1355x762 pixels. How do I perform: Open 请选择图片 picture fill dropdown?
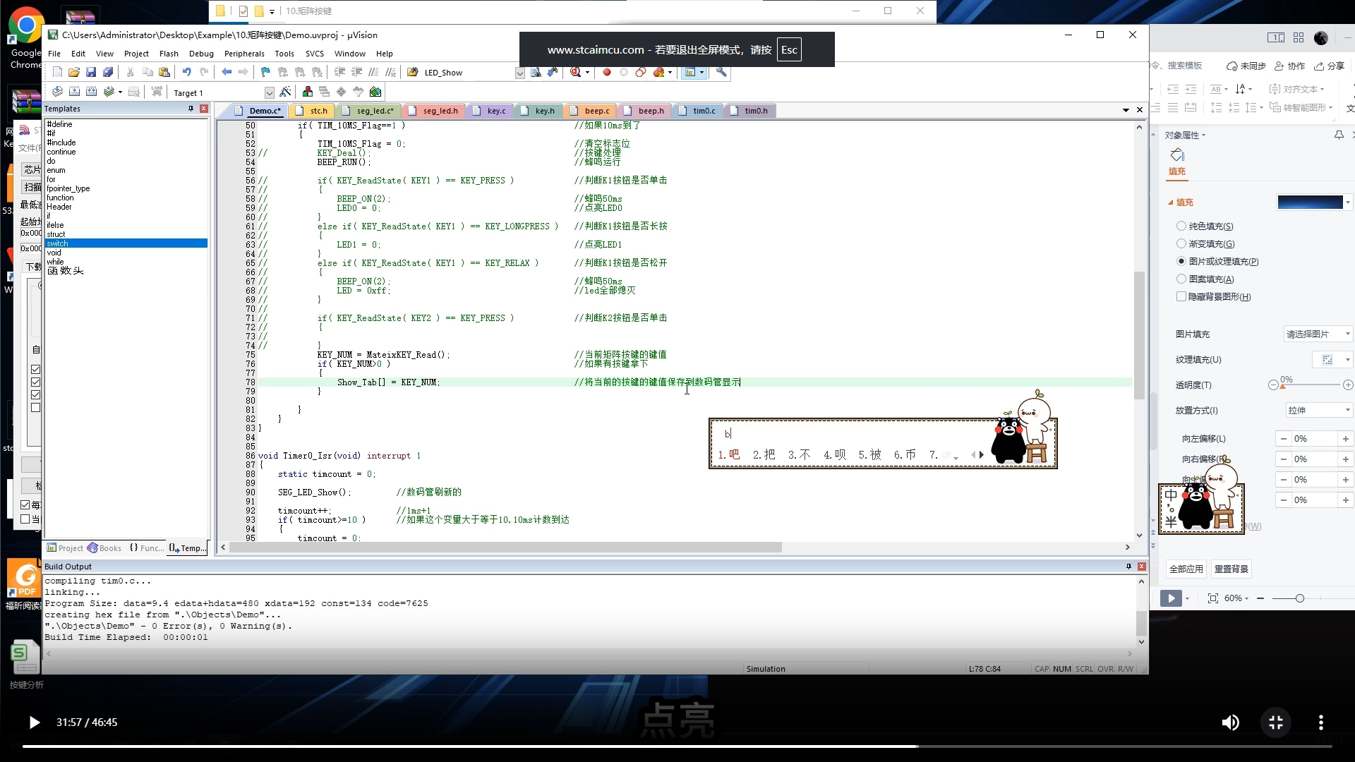pyautogui.click(x=1317, y=334)
